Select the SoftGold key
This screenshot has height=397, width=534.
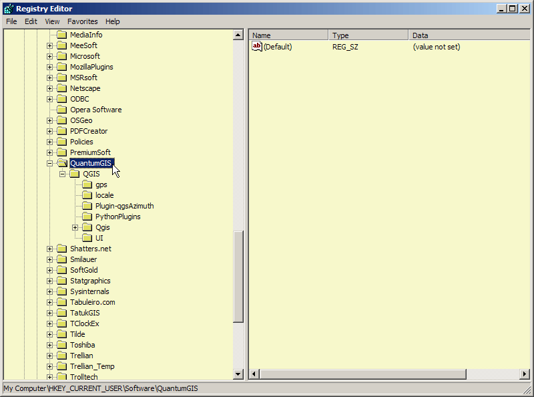pos(84,270)
